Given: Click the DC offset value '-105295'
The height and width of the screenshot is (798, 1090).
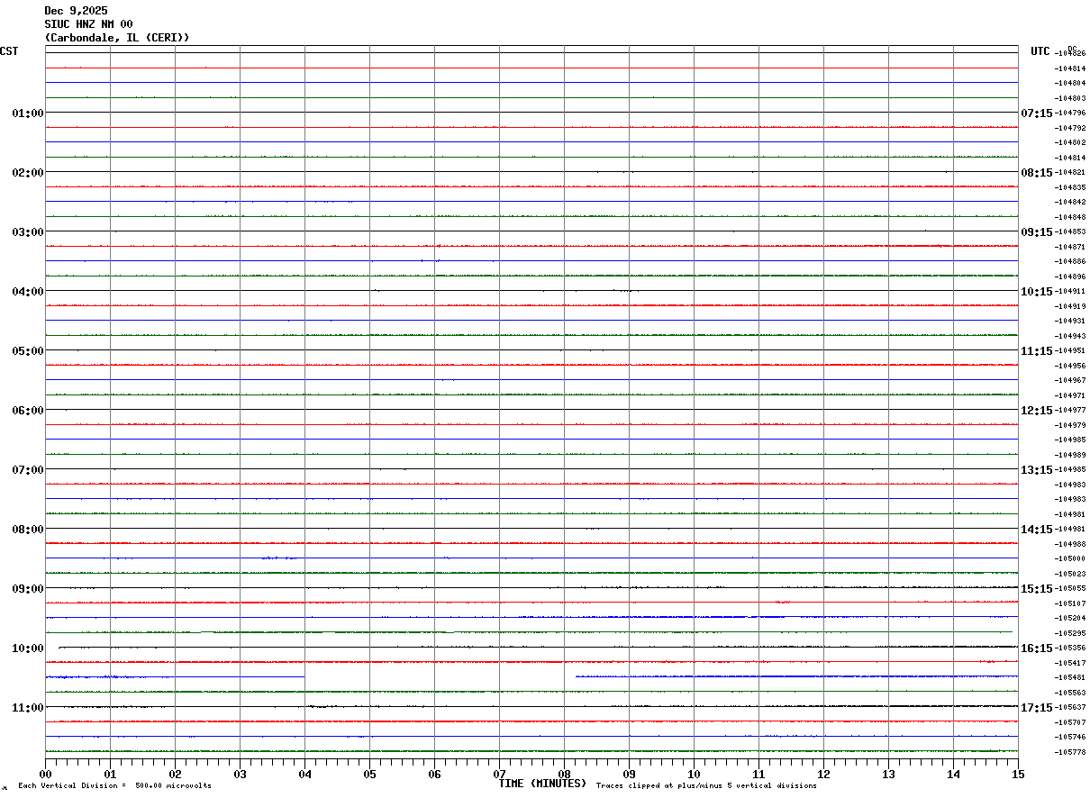Looking at the screenshot, I should click(x=1069, y=633).
